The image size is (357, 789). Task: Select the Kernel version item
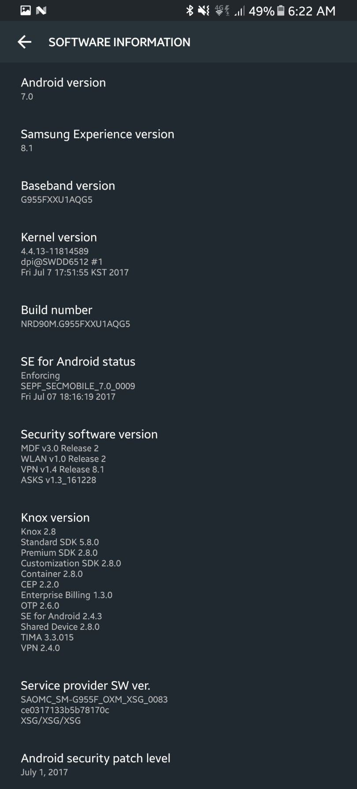74,254
